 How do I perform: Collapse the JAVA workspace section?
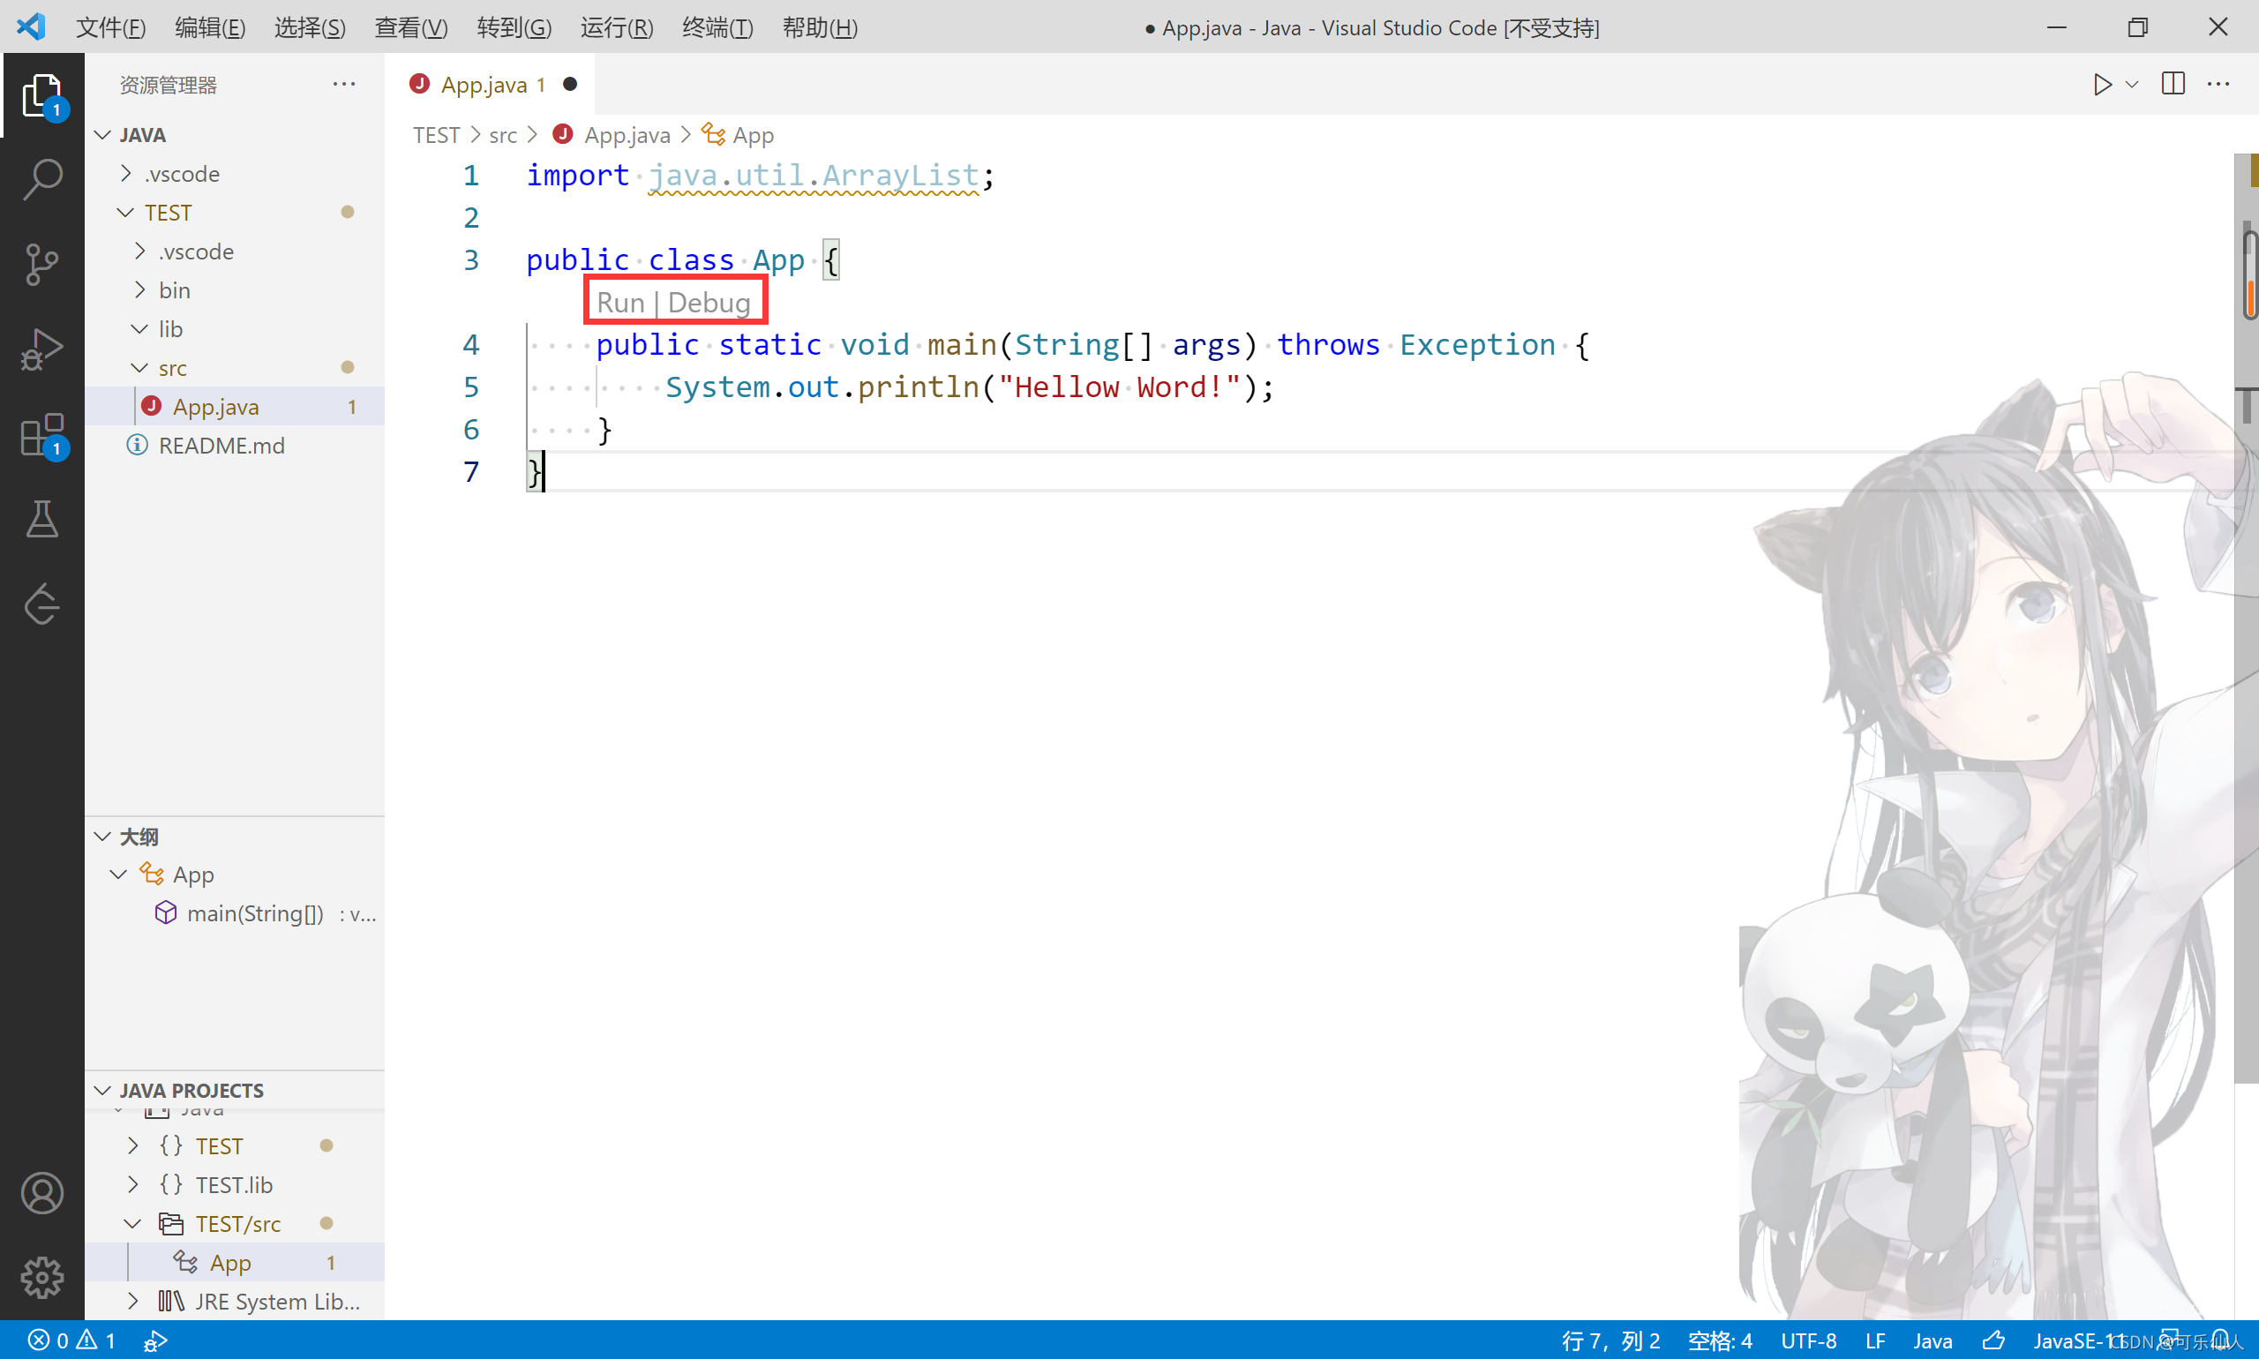[x=103, y=135]
